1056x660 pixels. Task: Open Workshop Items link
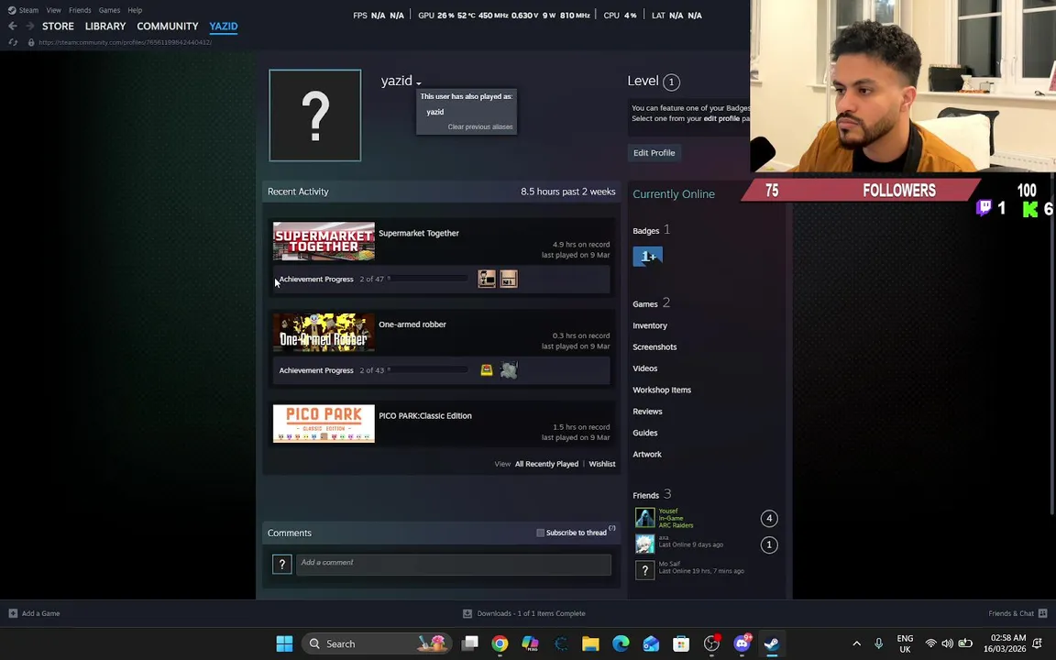(662, 390)
